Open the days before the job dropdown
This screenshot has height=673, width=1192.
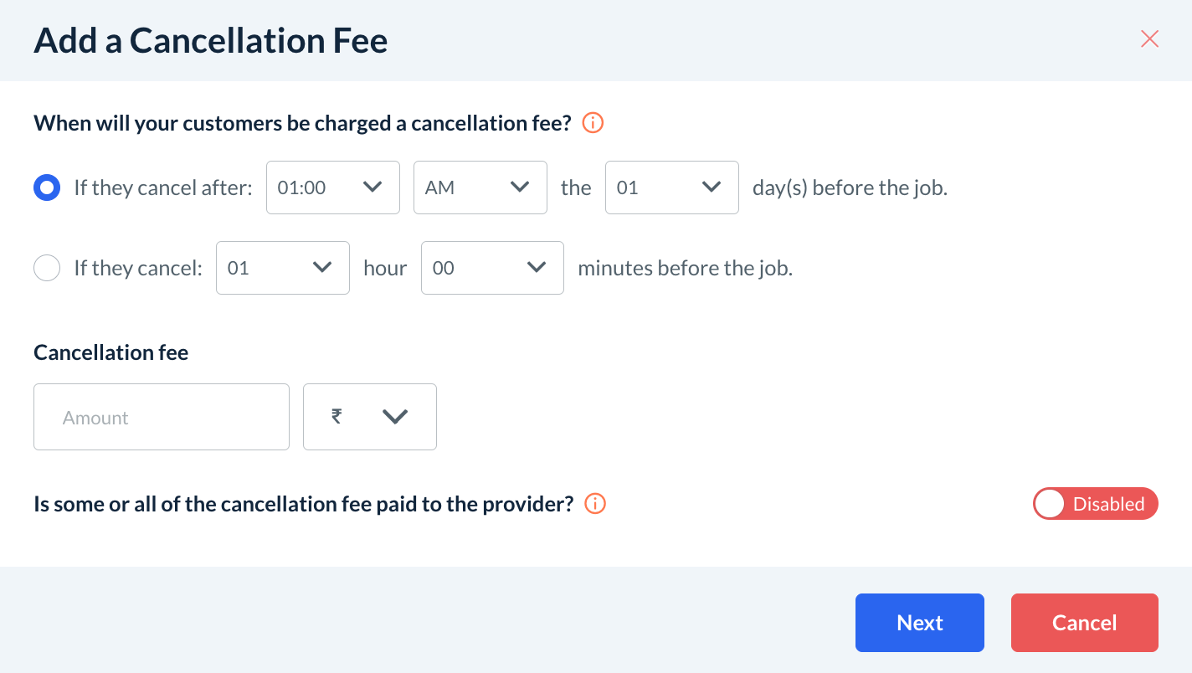671,188
